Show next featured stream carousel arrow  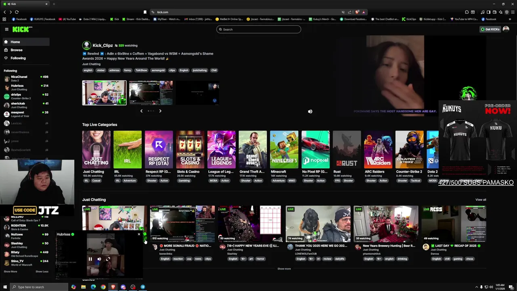tap(160, 111)
